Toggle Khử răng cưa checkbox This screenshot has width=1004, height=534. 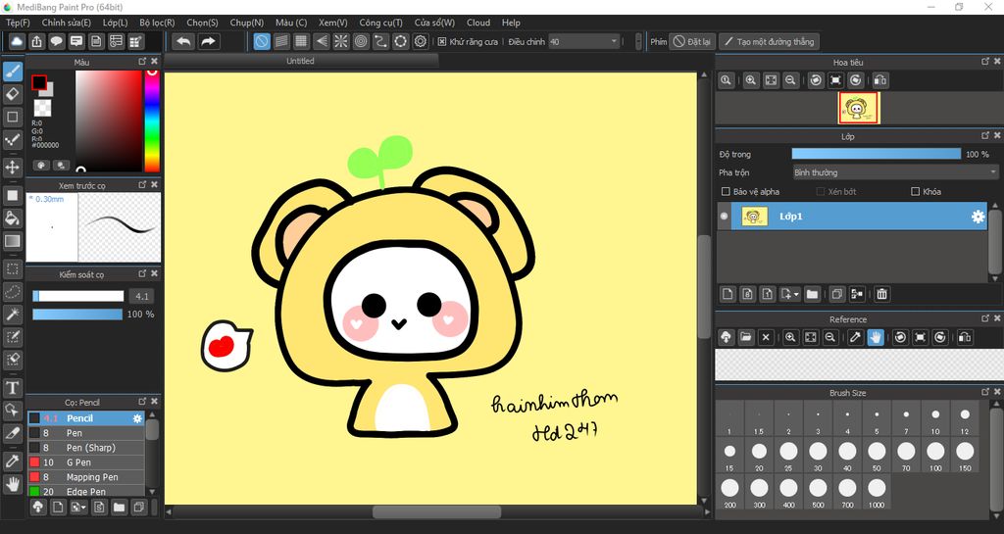[442, 41]
